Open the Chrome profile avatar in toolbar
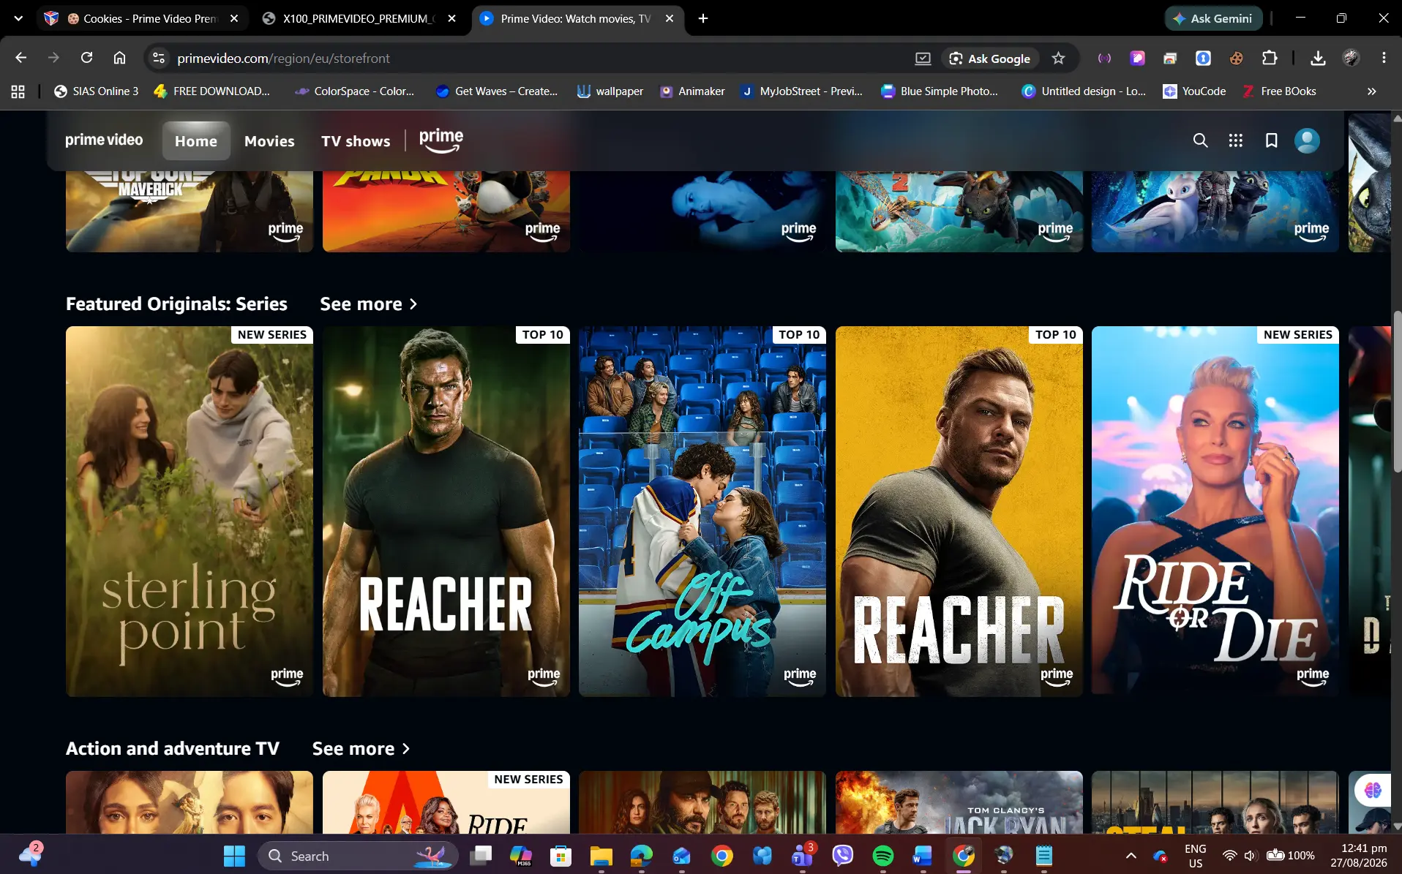The height and width of the screenshot is (874, 1402). click(x=1351, y=58)
